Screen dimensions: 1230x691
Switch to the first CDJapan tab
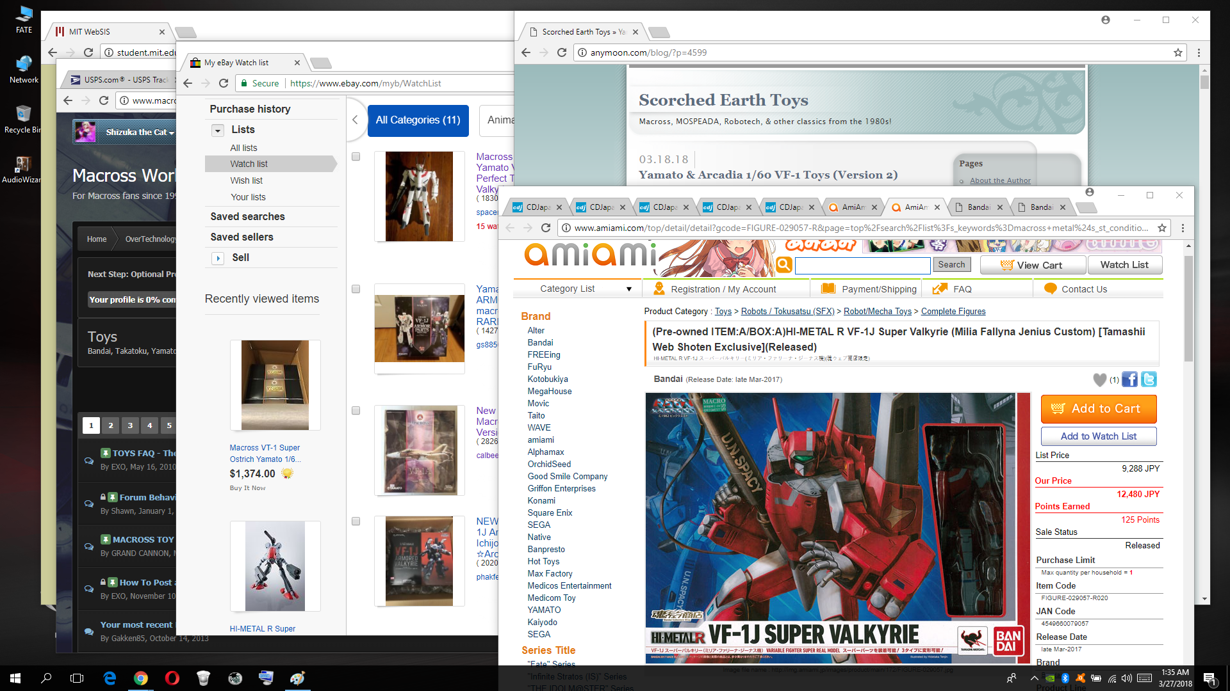537,207
